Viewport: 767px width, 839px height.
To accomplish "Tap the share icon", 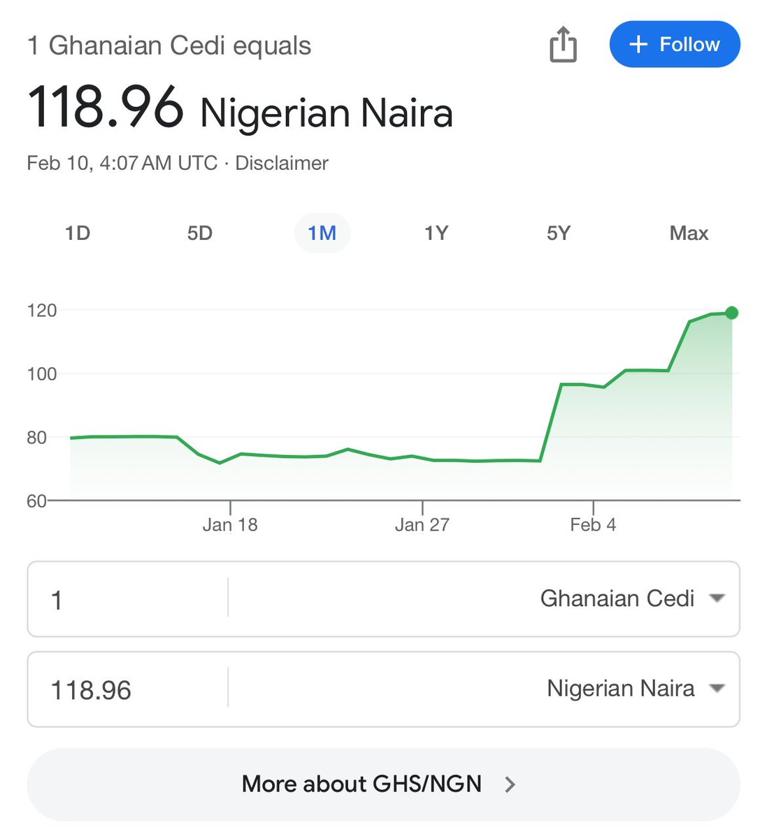I will [x=563, y=45].
